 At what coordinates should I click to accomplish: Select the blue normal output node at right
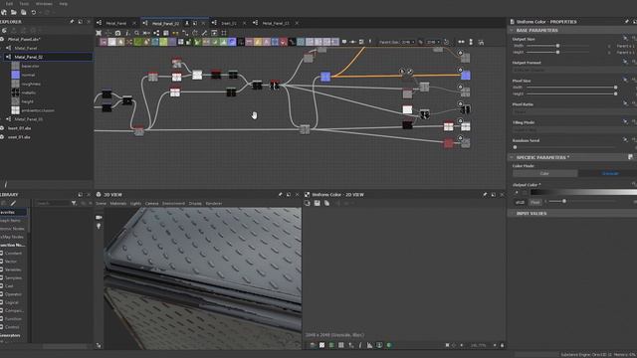(x=466, y=76)
